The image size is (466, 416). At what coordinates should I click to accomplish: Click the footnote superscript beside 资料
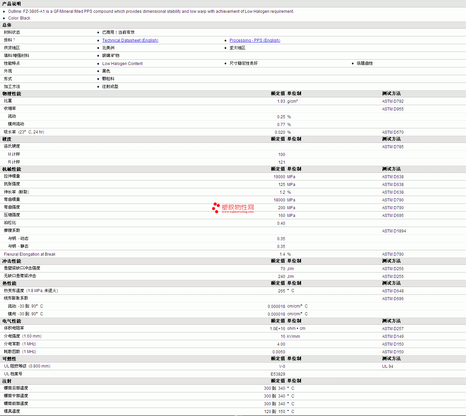tap(14, 39)
